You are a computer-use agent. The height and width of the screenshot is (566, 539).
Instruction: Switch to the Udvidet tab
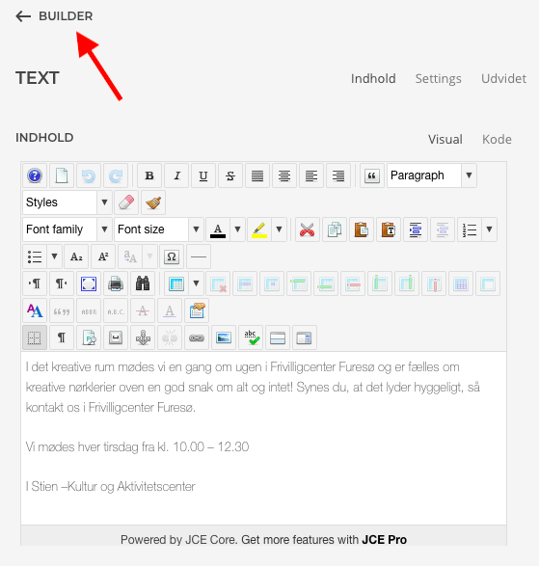[503, 78]
